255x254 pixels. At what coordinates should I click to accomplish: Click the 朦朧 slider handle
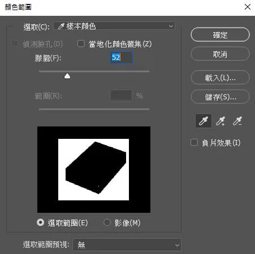tap(67, 76)
